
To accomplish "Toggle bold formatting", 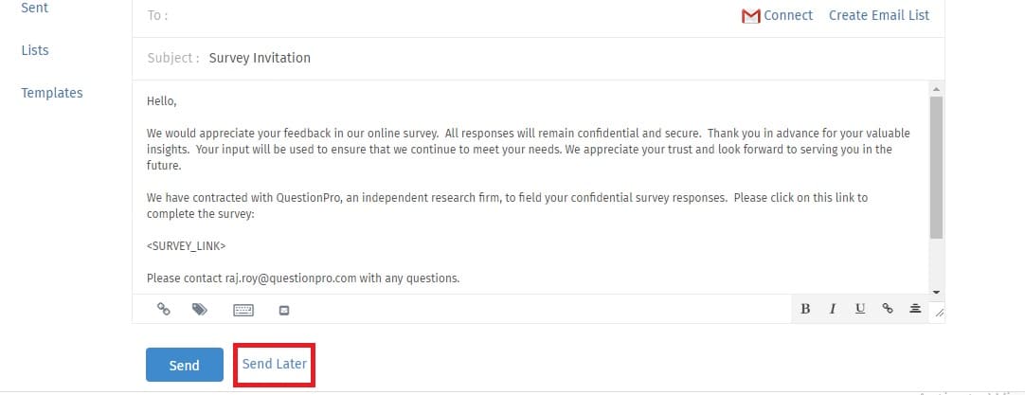I will point(805,309).
